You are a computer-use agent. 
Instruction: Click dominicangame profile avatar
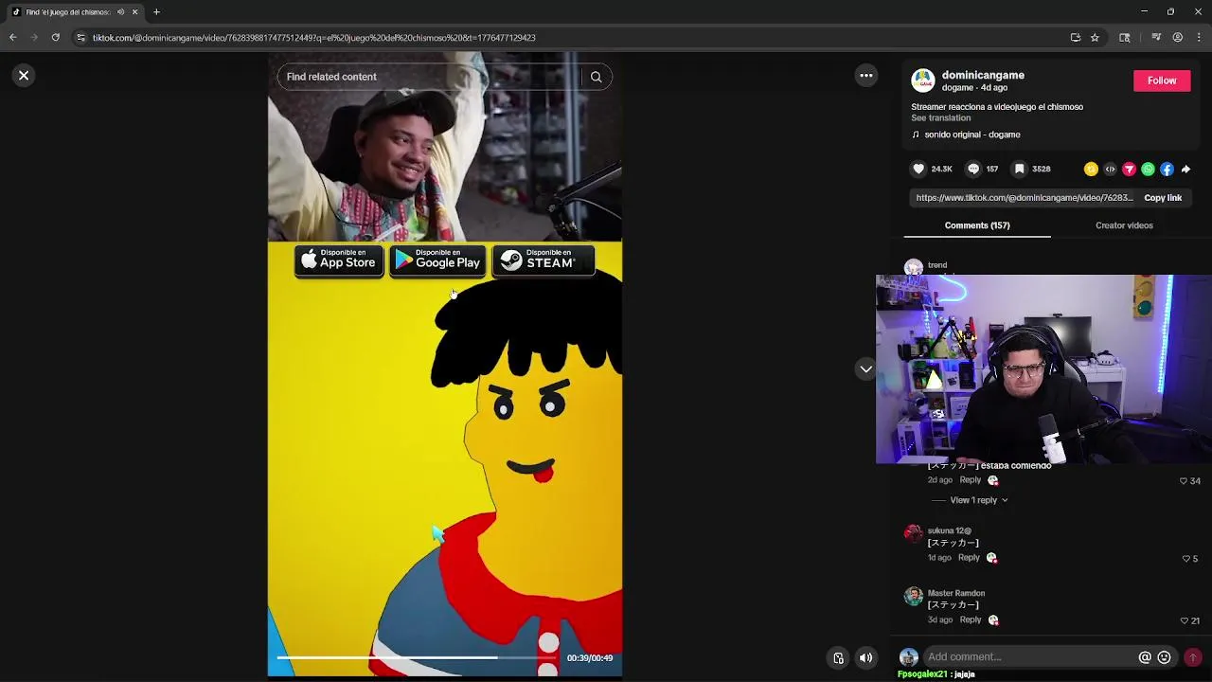(923, 81)
